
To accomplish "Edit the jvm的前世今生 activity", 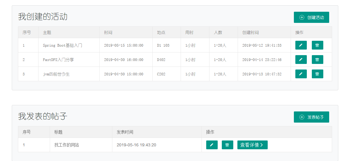I will click(301, 74).
